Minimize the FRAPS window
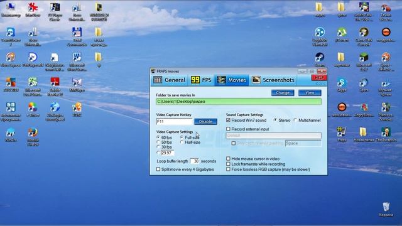The height and width of the screenshot is (226, 402). tap(302, 71)
